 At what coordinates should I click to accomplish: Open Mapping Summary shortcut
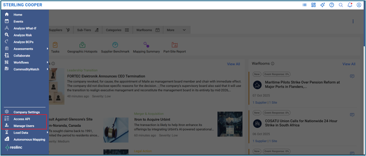pos(146,47)
